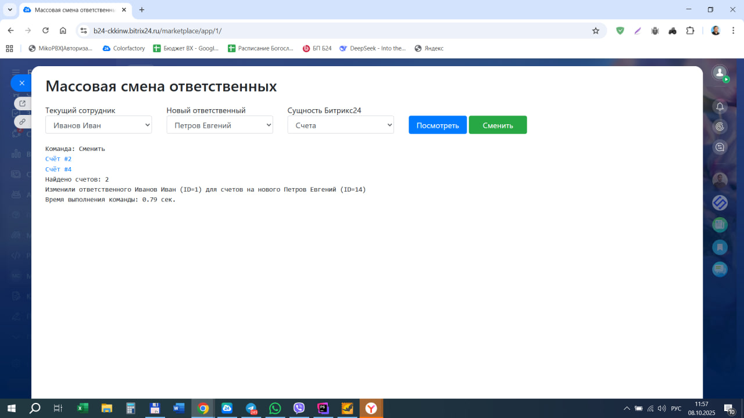
Task: Open WhatsApp from the taskbar
Action: coord(275,408)
